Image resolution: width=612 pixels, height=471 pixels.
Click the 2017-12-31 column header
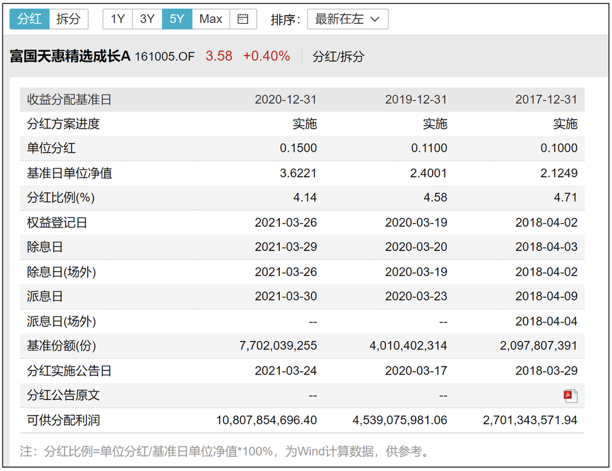[x=546, y=99]
